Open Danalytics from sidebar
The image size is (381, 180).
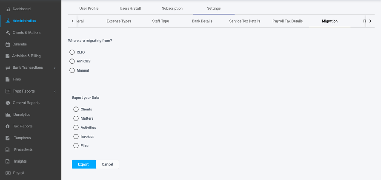[x=22, y=115]
